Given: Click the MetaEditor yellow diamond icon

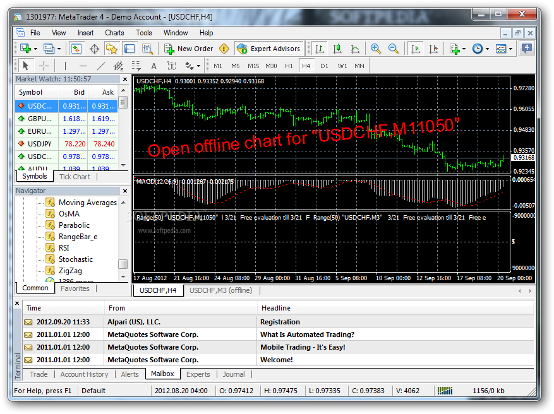Looking at the screenshot, I should 224,49.
